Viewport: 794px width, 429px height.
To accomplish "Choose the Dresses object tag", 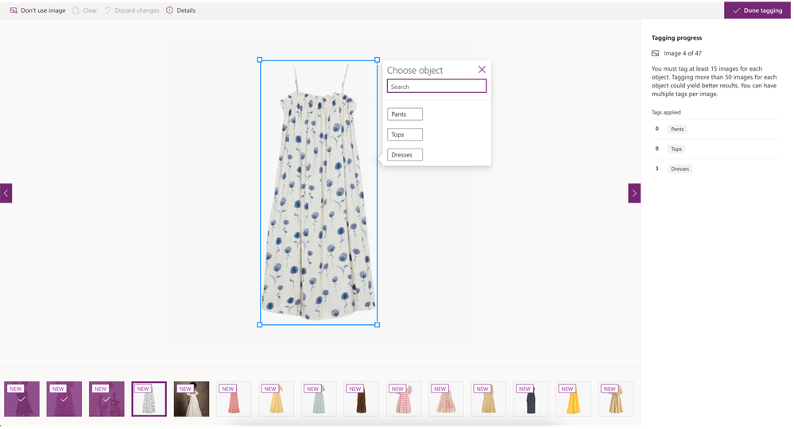I will click(405, 155).
